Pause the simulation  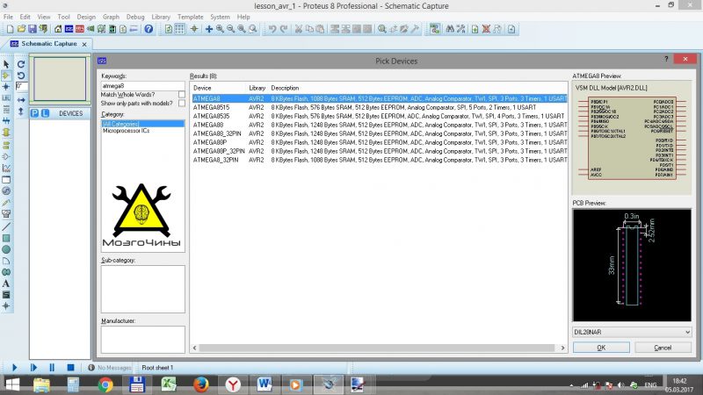(52, 368)
